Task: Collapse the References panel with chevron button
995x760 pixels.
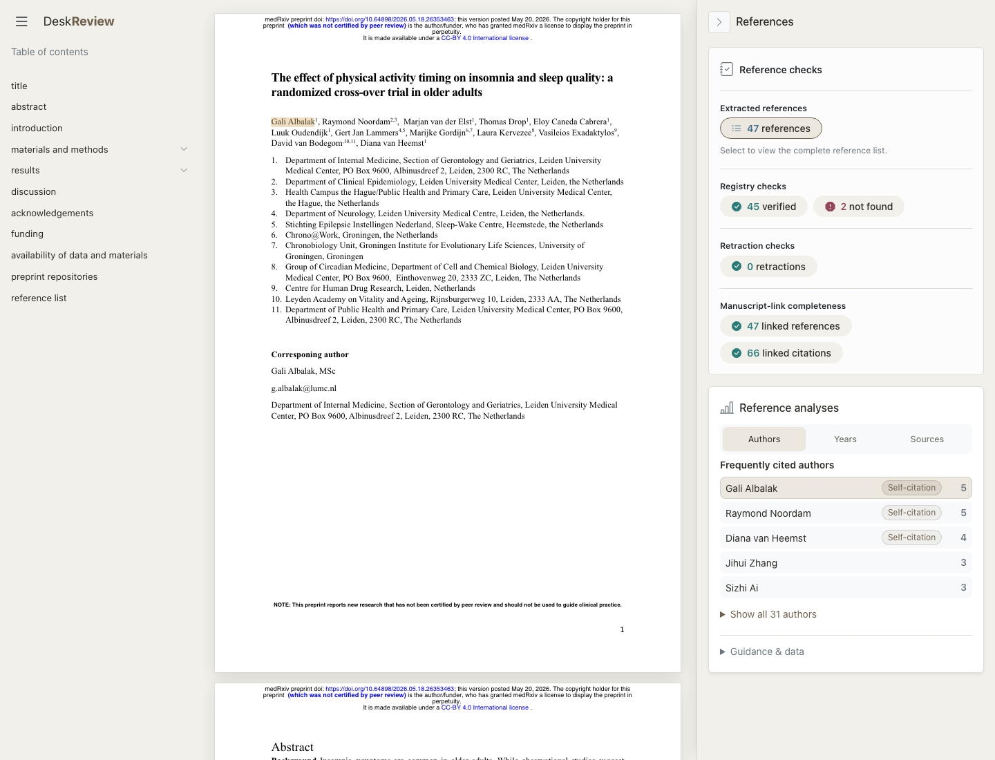Action: click(x=719, y=22)
